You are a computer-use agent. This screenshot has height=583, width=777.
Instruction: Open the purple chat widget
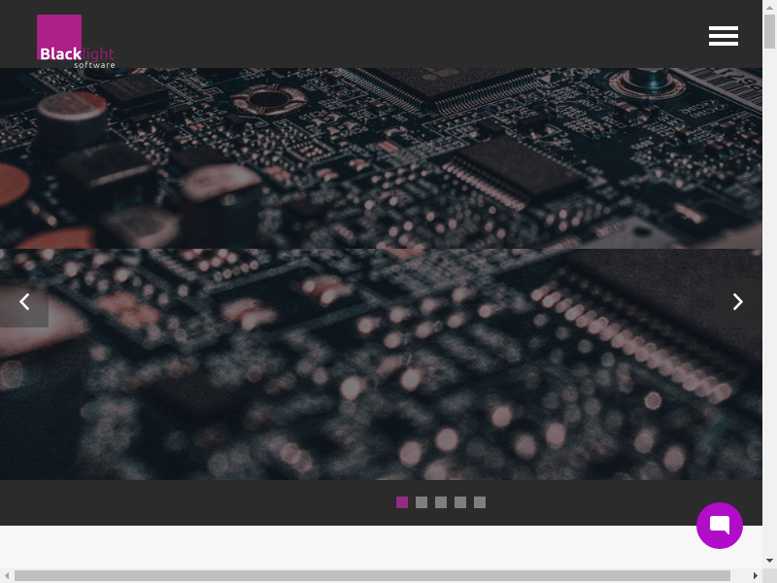pyautogui.click(x=720, y=526)
